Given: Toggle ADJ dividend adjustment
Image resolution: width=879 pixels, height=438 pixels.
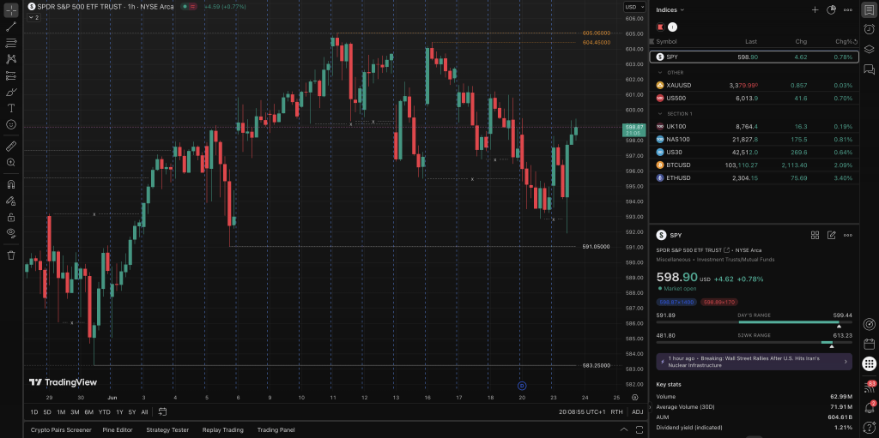Looking at the screenshot, I should pos(638,411).
